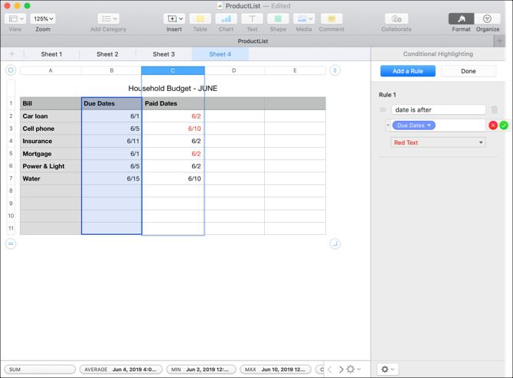
Task: Expand the Red Text style dropdown
Action: coord(438,142)
